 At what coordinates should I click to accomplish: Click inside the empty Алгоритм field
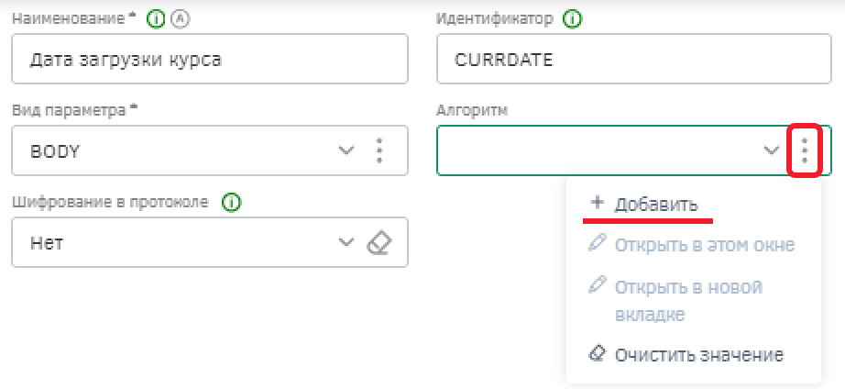pyautogui.click(x=598, y=150)
